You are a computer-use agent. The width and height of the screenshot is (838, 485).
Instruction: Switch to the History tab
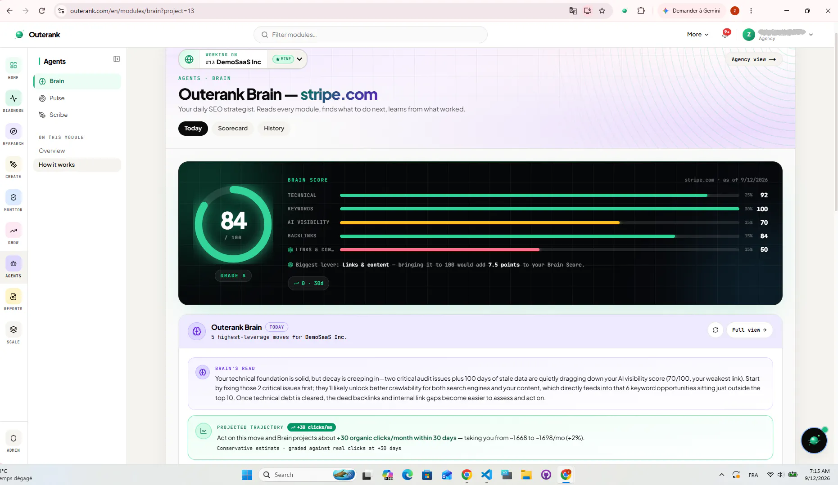274,129
